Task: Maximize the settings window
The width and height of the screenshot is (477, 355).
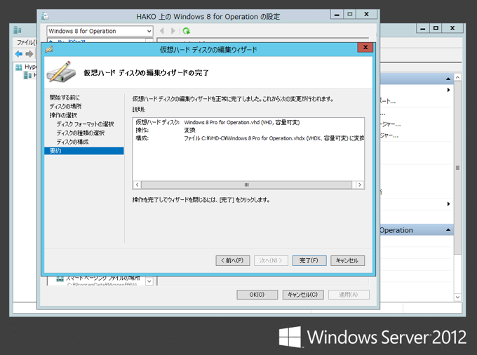Action: click(x=350, y=14)
